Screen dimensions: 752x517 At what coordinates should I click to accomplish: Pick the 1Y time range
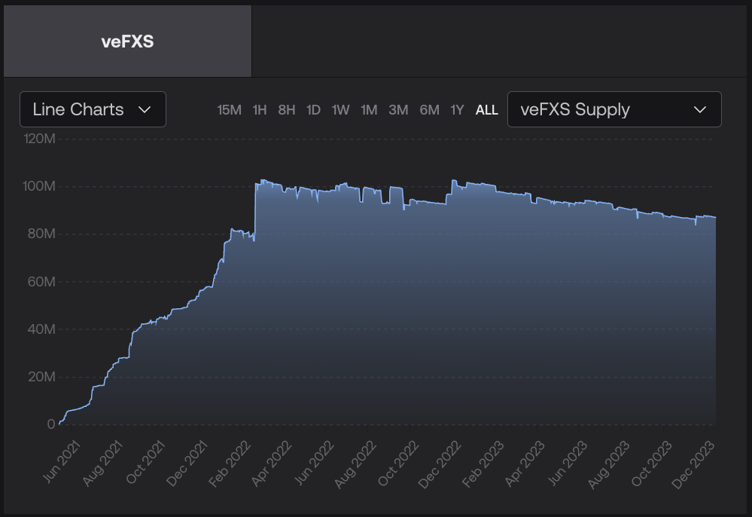tap(457, 110)
